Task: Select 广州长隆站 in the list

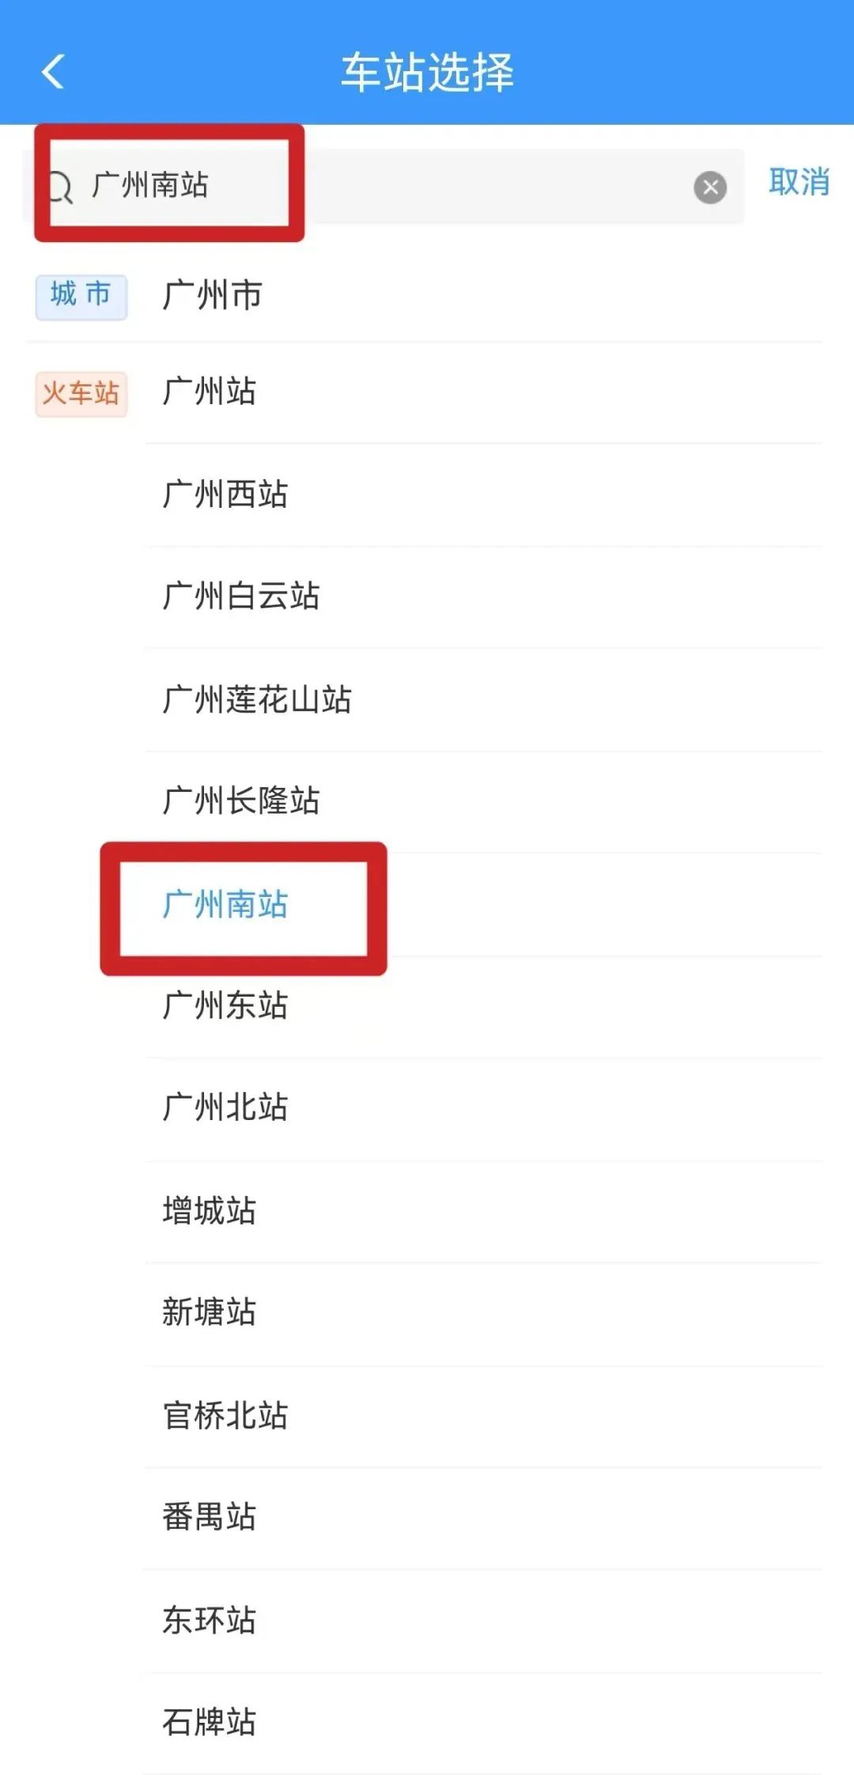Action: (x=240, y=800)
